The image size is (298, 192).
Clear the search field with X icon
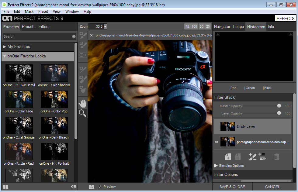click(x=74, y=36)
